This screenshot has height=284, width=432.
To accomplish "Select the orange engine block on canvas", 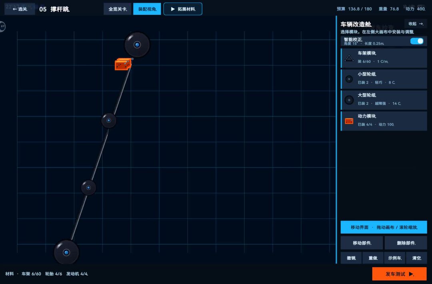I will [x=123, y=64].
